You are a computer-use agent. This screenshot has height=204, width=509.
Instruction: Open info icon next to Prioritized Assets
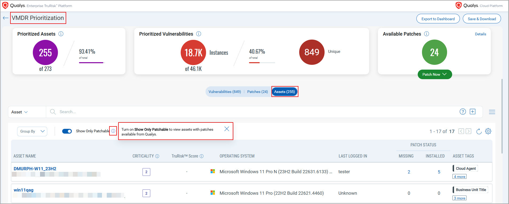[x=61, y=34]
